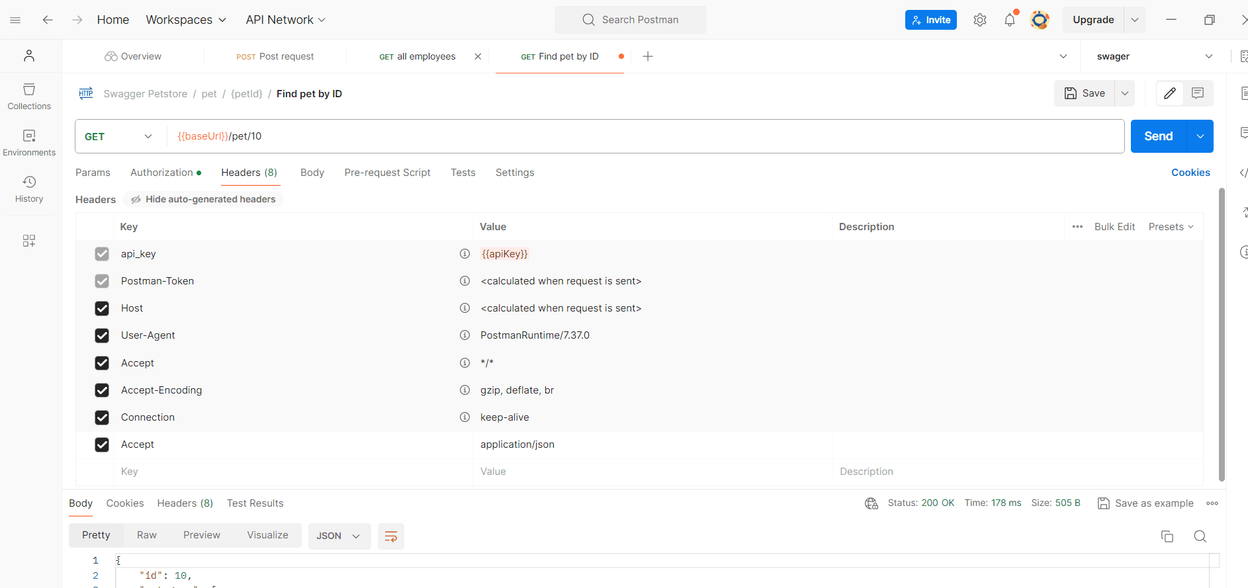Click info icon for Host header

pyautogui.click(x=465, y=308)
